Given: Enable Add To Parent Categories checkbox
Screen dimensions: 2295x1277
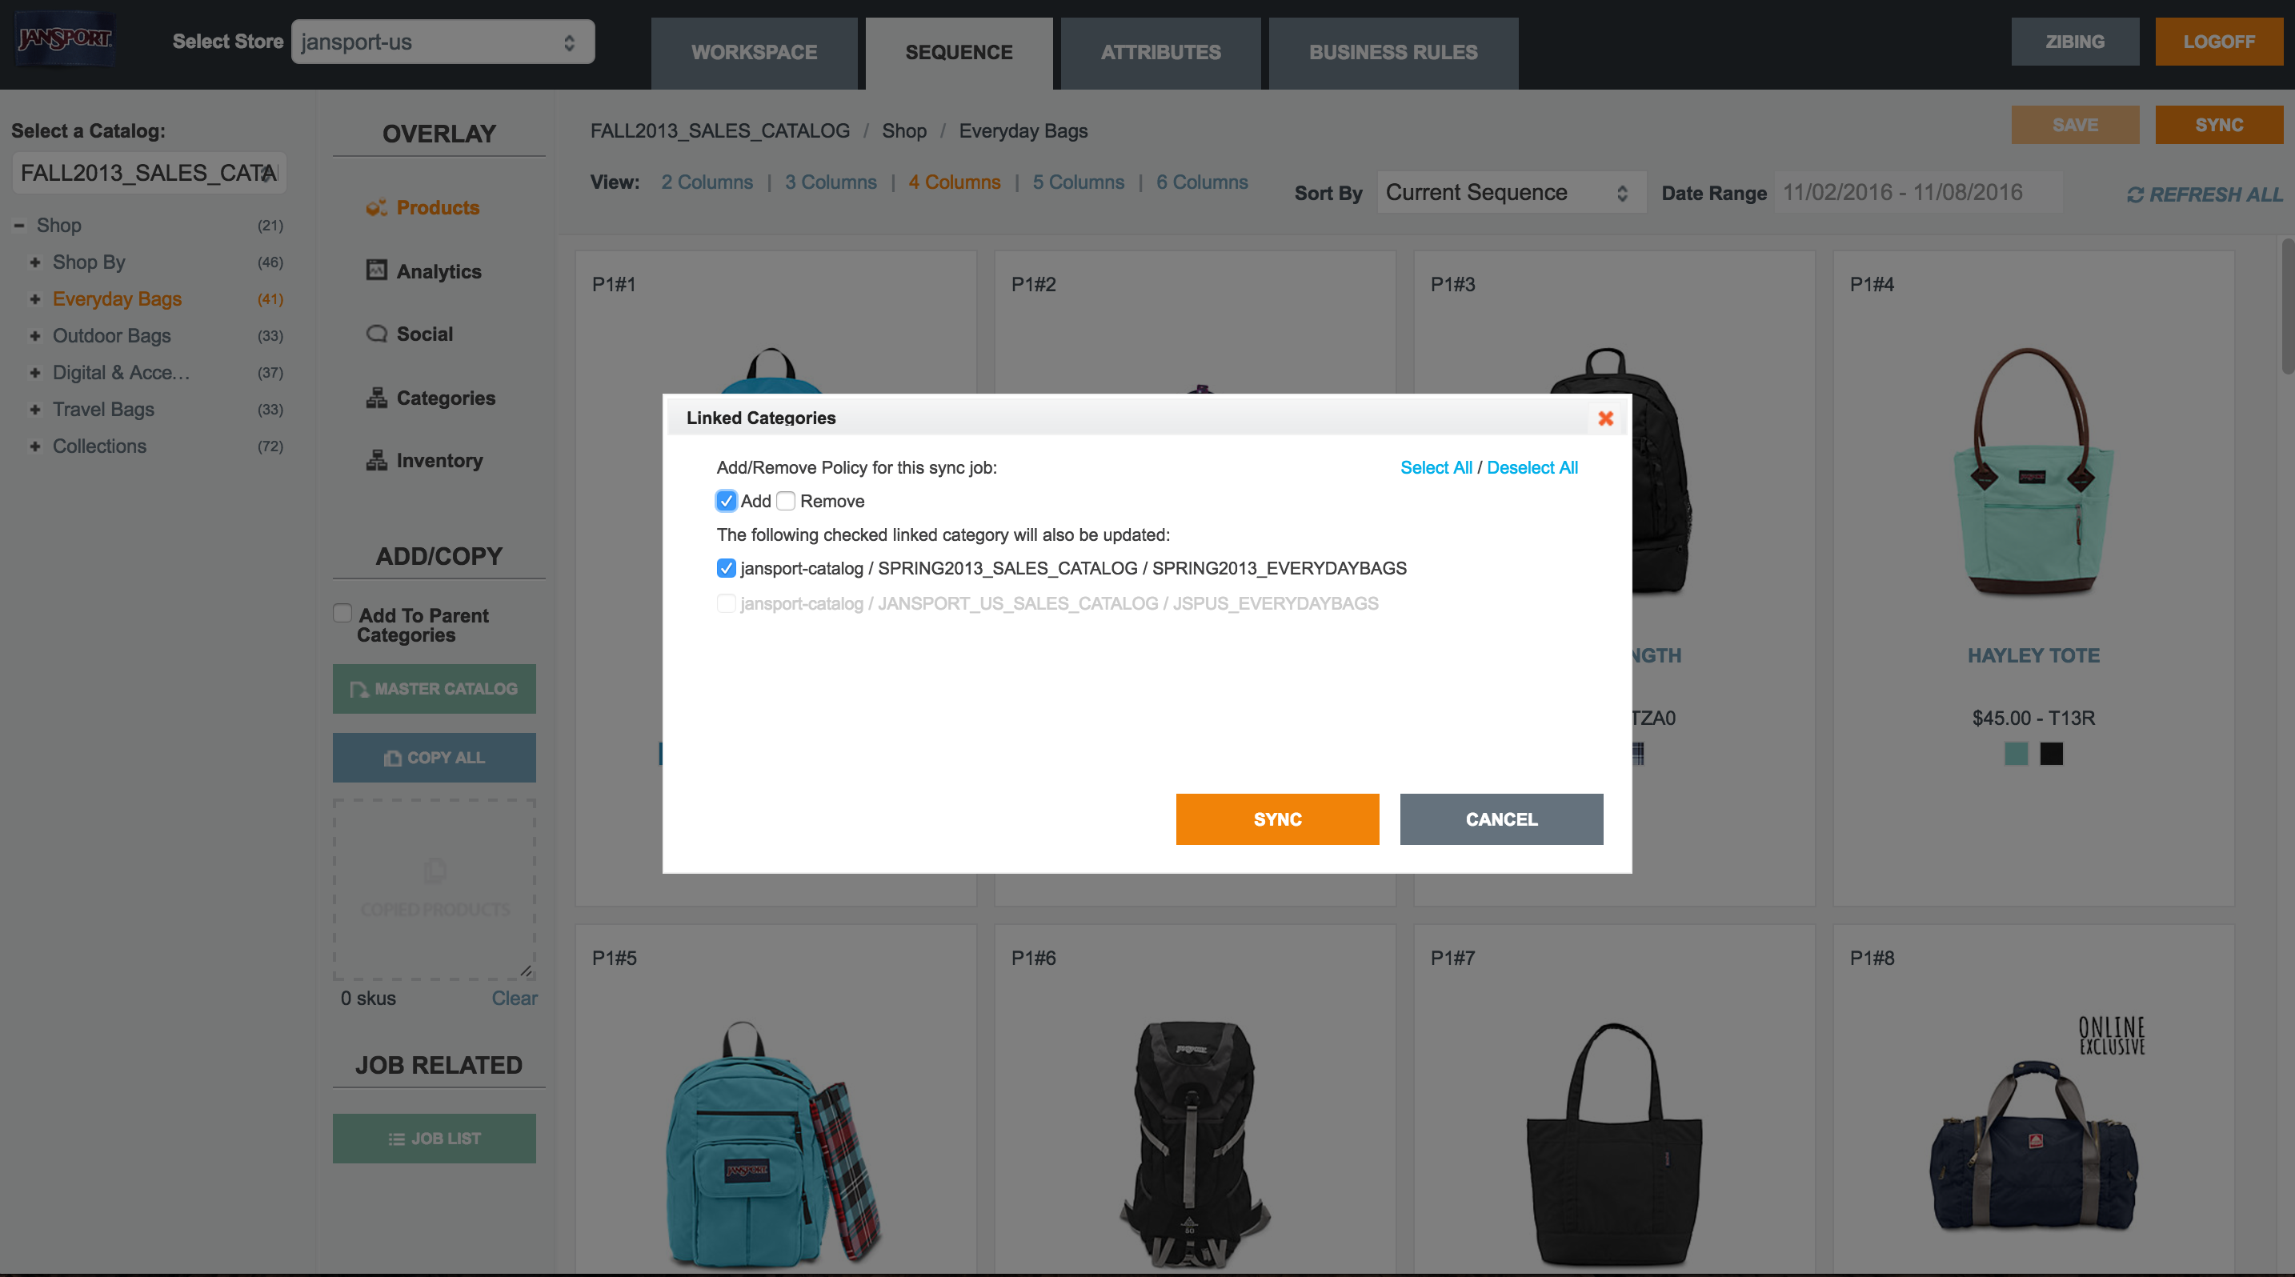Looking at the screenshot, I should pos(342,614).
